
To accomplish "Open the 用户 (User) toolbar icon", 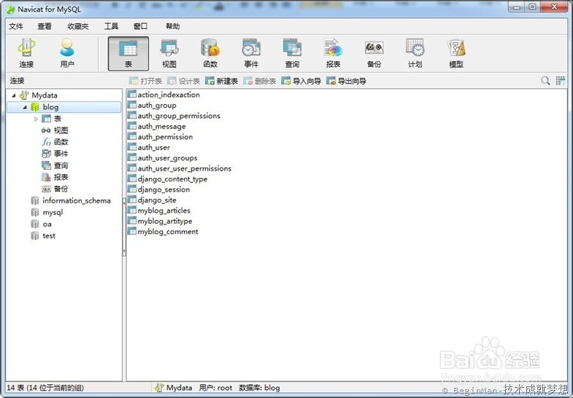I will click(67, 53).
